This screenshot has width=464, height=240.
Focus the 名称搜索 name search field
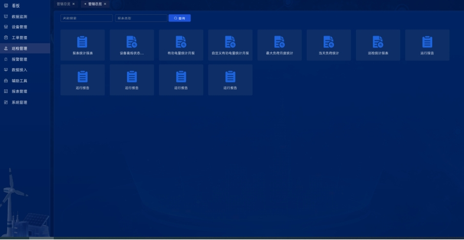[x=86, y=18]
